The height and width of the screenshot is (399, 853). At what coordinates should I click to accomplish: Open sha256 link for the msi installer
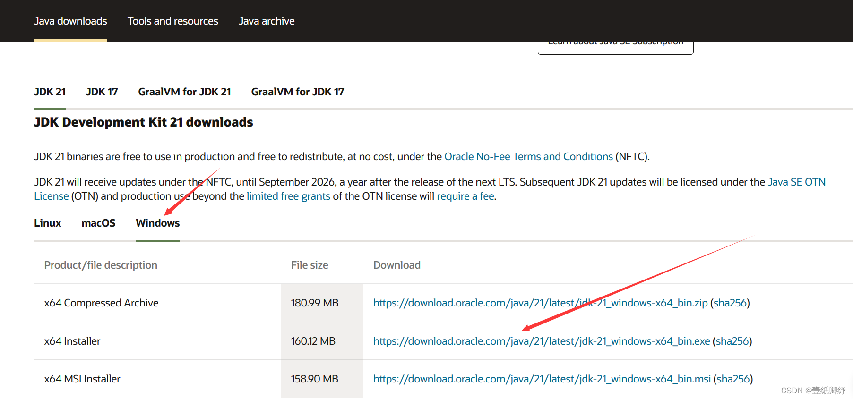pyautogui.click(x=733, y=379)
